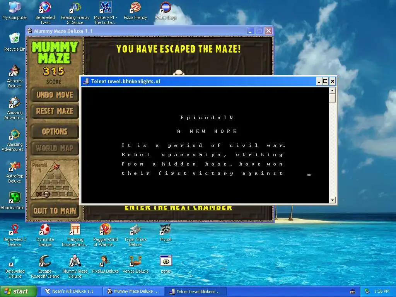Screen dimensions: 396x297
Task: Launch Alchemy Deluxe shortcut
Action: click(15, 76)
